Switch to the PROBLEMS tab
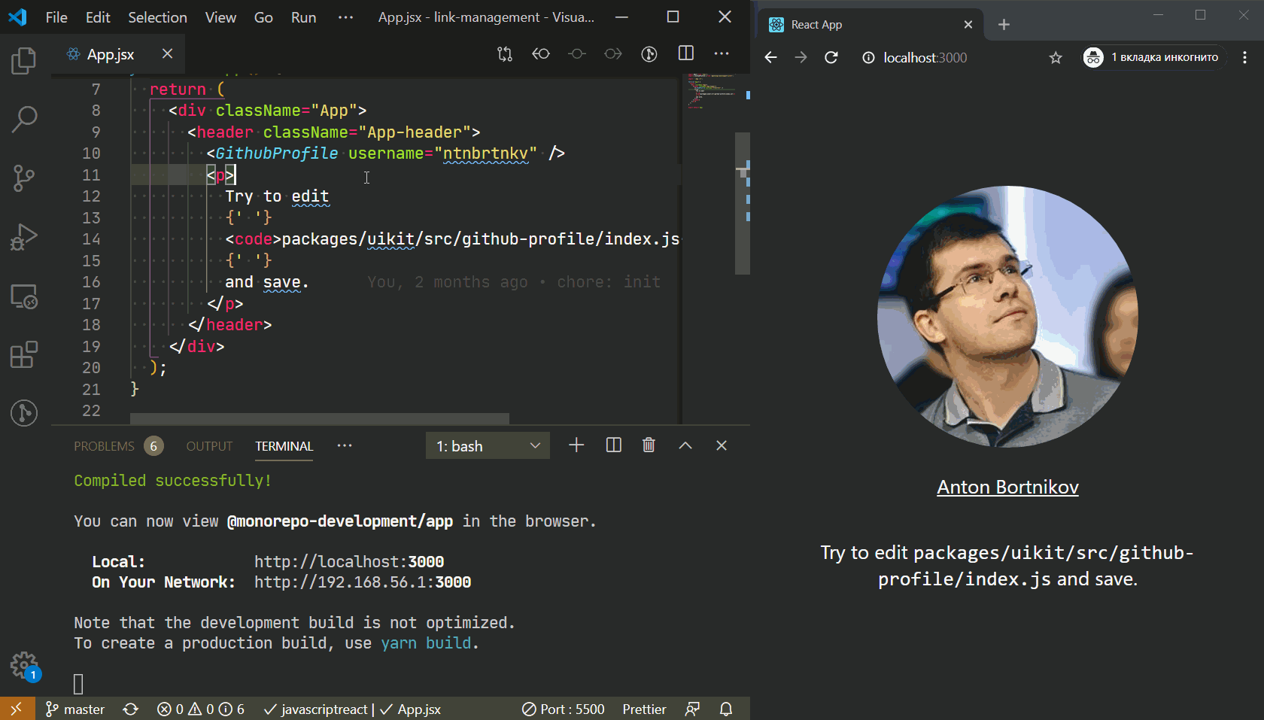Viewport: 1264px width, 720px height. click(104, 446)
